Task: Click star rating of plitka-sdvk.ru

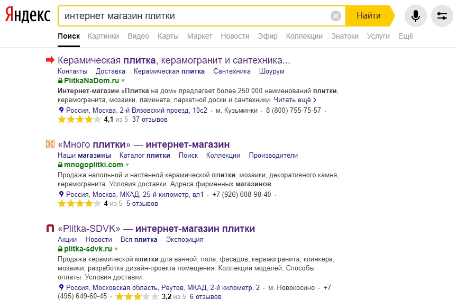Action: point(137,297)
